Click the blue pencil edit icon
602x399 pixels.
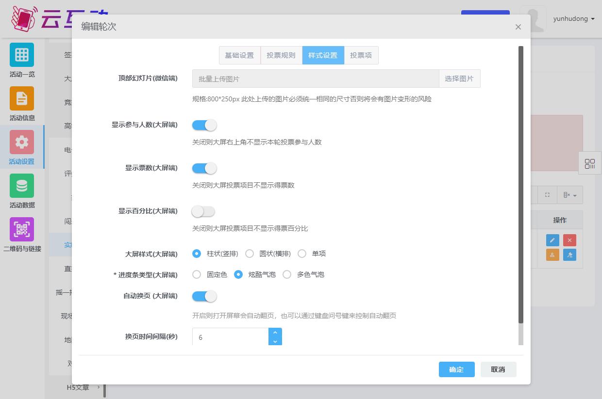pyautogui.click(x=552, y=240)
